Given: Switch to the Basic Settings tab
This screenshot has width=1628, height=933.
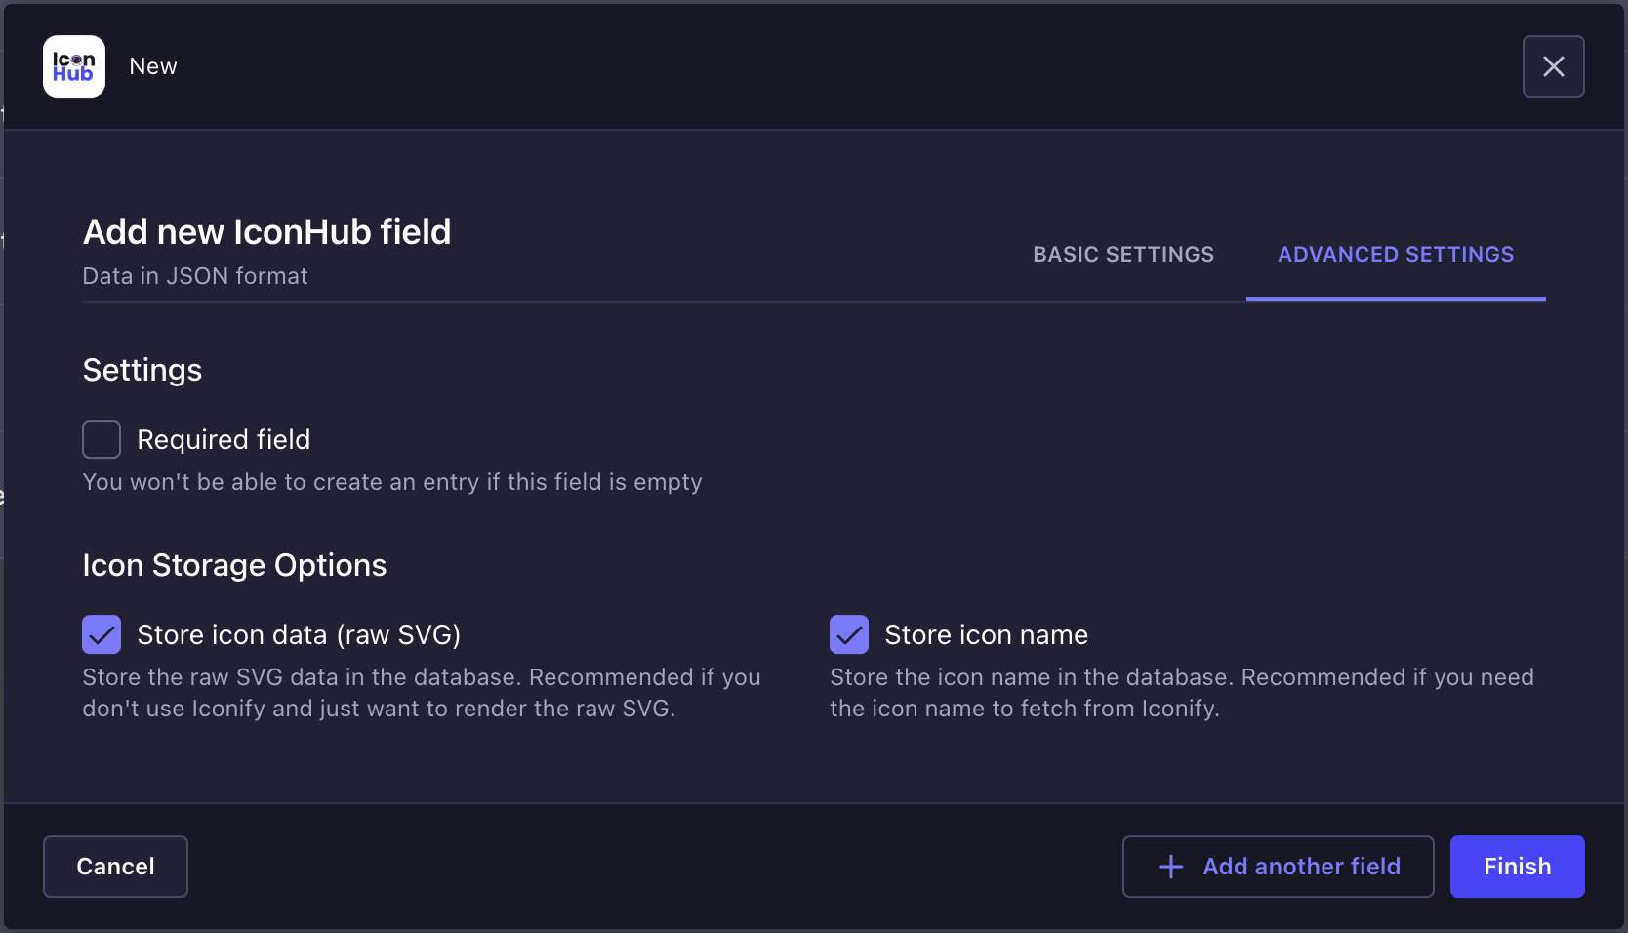Looking at the screenshot, I should point(1123,255).
